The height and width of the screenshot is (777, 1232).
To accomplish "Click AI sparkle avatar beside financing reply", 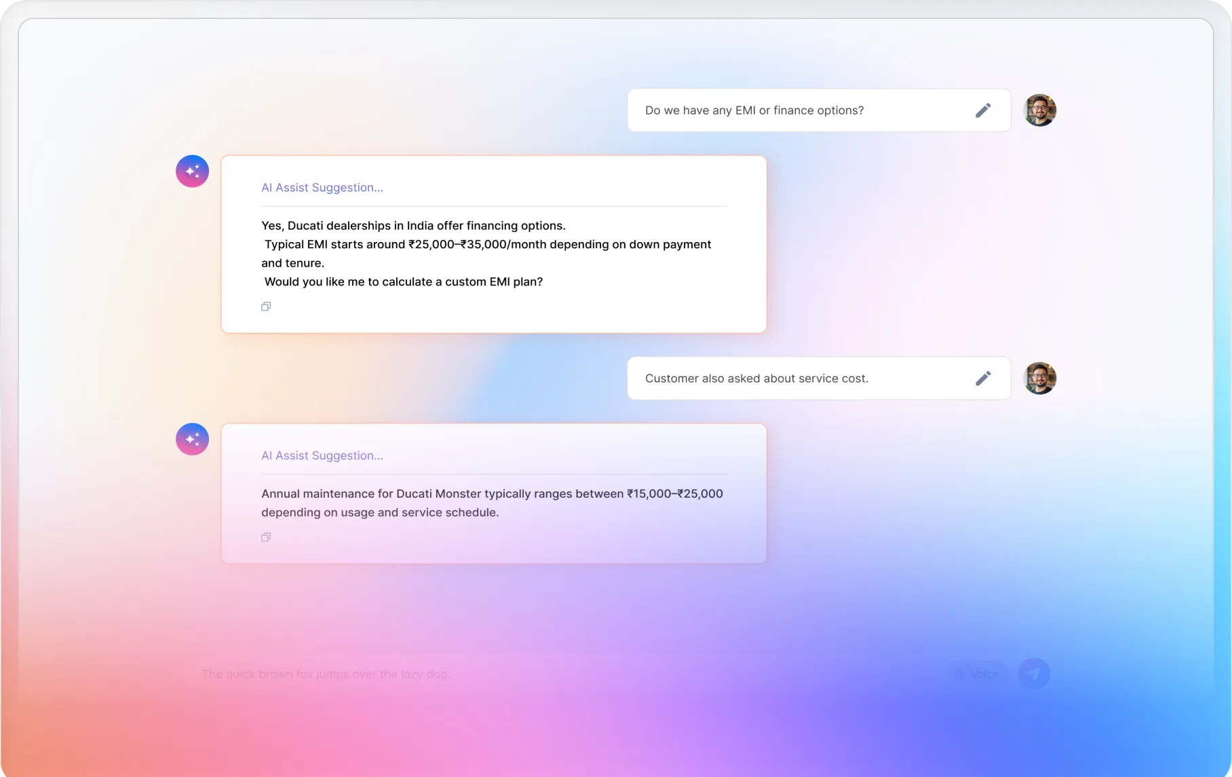I will (193, 171).
